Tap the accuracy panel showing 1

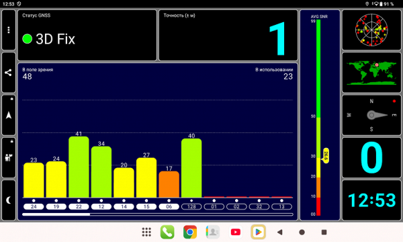click(228, 35)
